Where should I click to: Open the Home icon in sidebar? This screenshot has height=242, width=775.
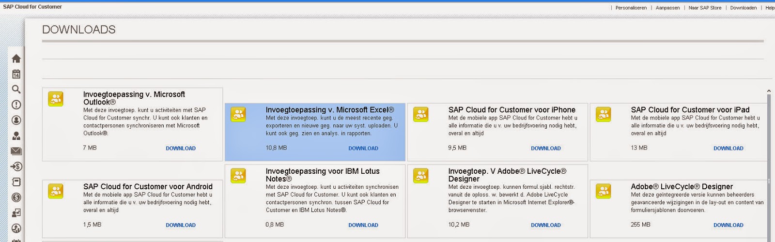point(16,59)
